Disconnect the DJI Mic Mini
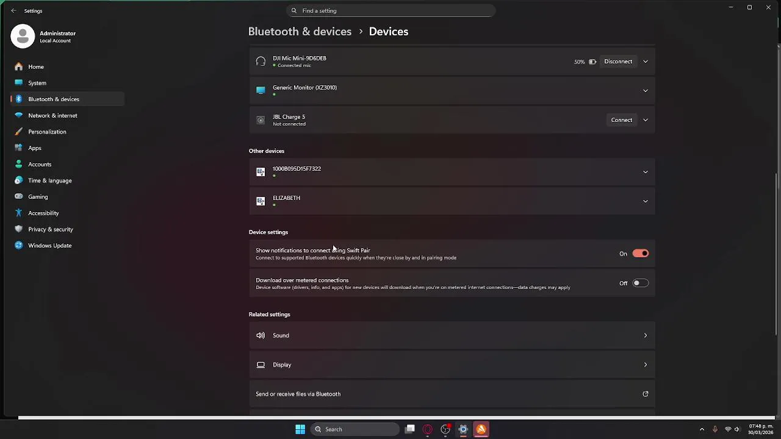 pos(618,62)
